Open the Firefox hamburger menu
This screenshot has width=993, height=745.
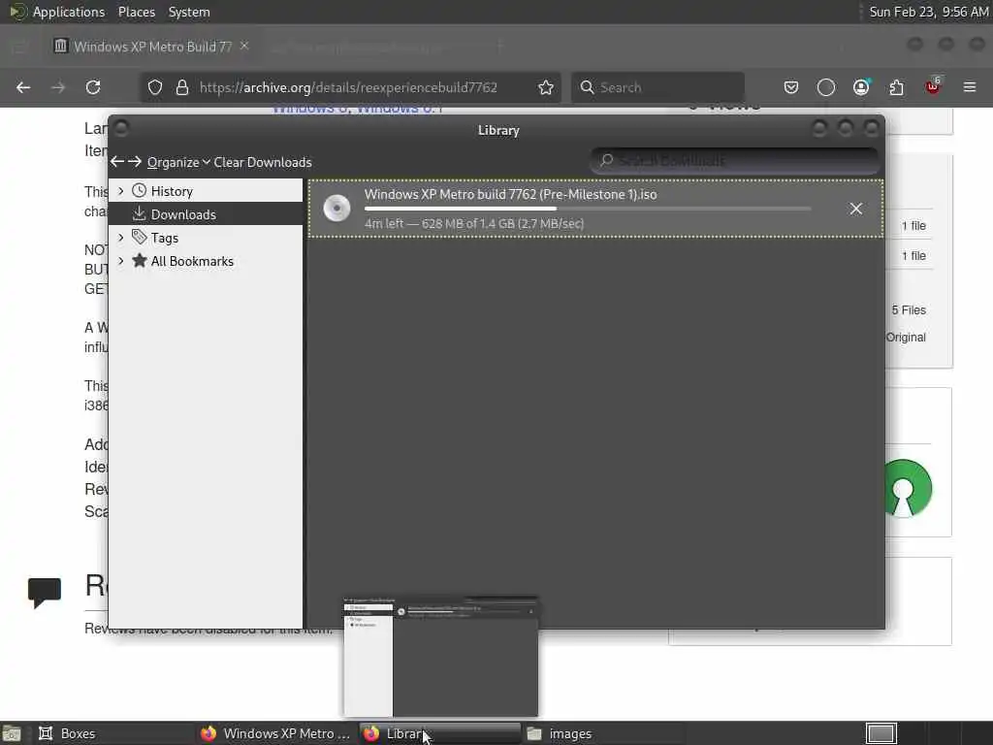(x=970, y=87)
